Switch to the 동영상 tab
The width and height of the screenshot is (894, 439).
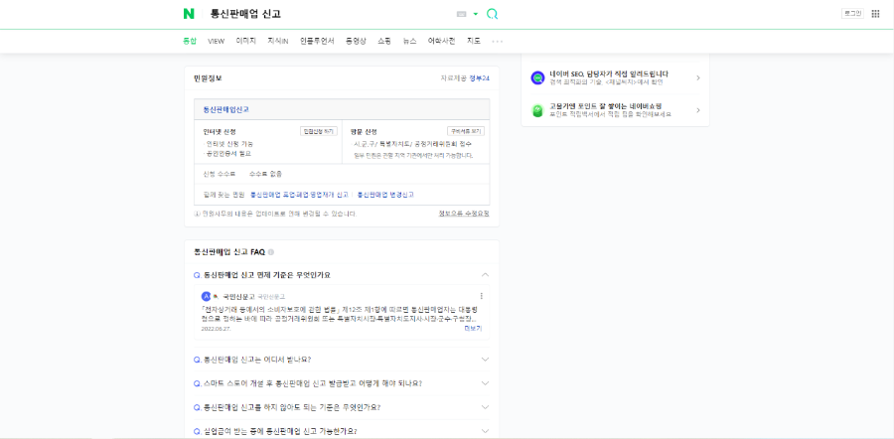point(356,41)
